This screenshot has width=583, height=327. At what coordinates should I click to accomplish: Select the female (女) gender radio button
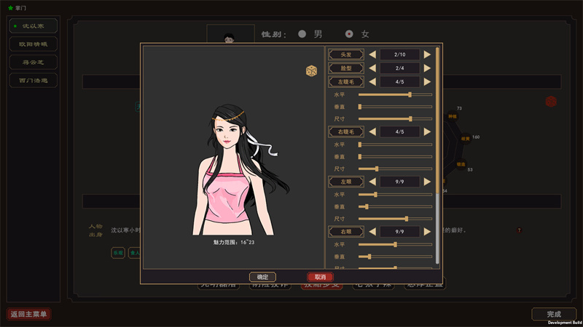tap(349, 34)
